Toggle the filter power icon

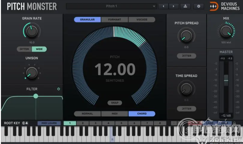pyautogui.click(x=58, y=89)
